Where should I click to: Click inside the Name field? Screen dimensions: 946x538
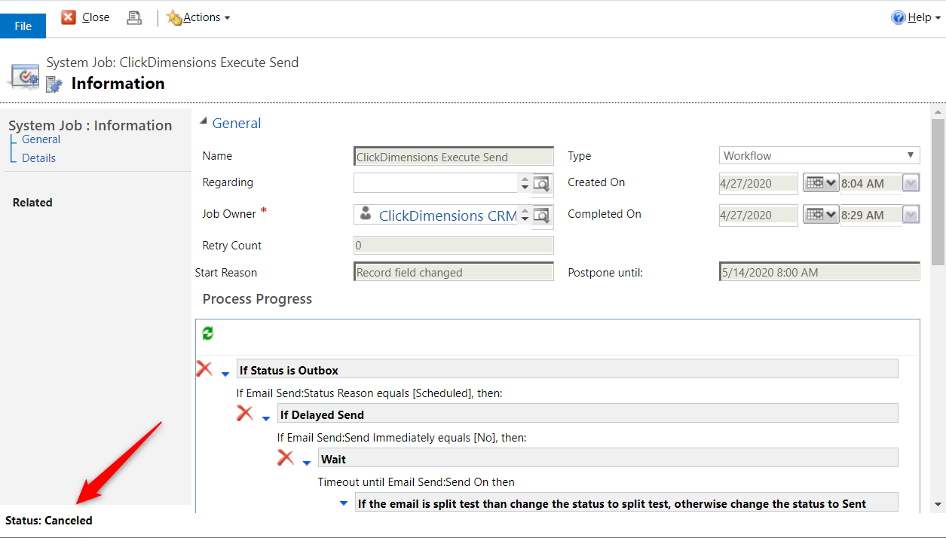pyautogui.click(x=452, y=156)
